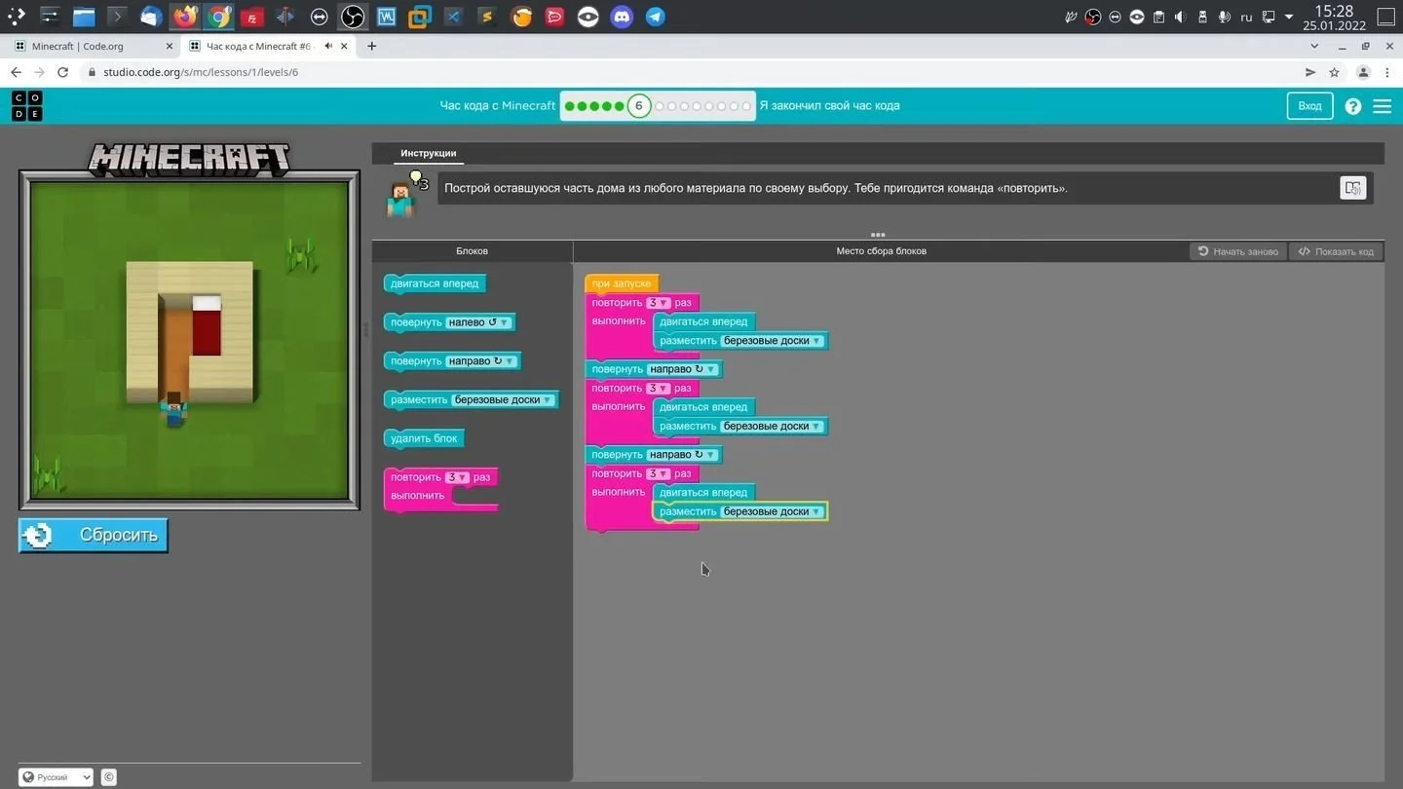Open the Chrome tab search chevron

click(1316, 46)
